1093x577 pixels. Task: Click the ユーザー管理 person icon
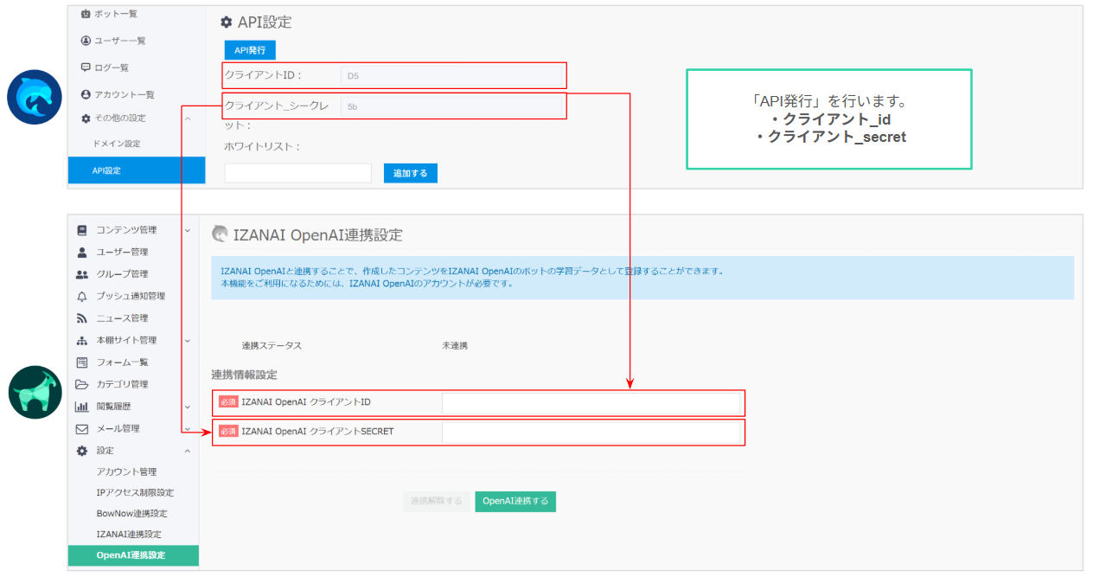[x=82, y=253]
